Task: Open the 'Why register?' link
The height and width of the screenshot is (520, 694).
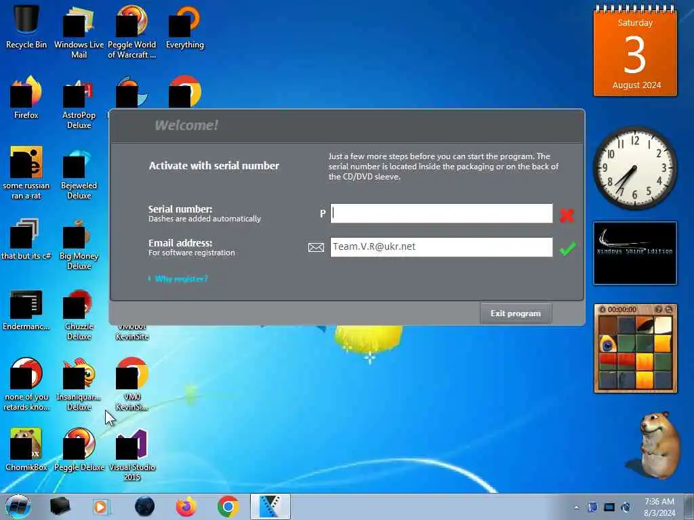Action: (181, 278)
